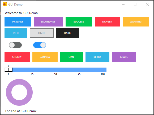The height and width of the screenshot is (115, 154).
Task: Click the red DANGER button
Action: pyautogui.click(x=107, y=21)
